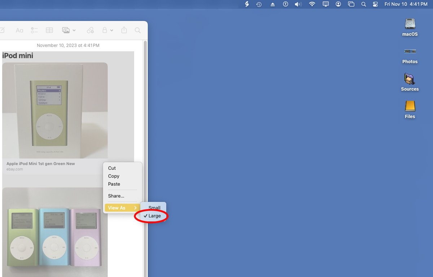Image resolution: width=433 pixels, height=277 pixels.
Task: Add a table to the note
Action: pos(49,30)
